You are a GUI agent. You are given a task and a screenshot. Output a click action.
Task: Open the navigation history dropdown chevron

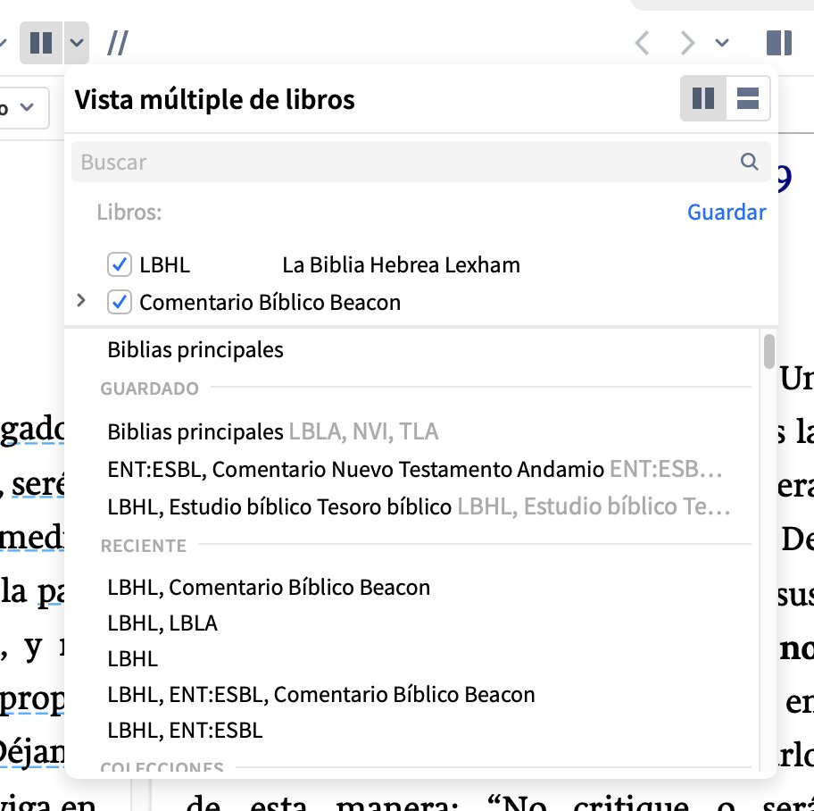point(722,43)
